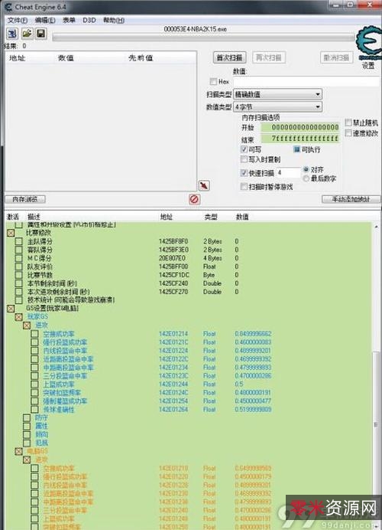Click the save table floppy icon

coord(41,34)
